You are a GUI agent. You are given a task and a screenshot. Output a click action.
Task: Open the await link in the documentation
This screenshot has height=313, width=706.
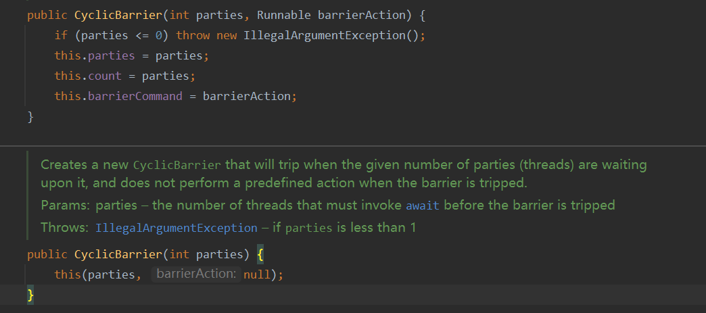[423, 206]
